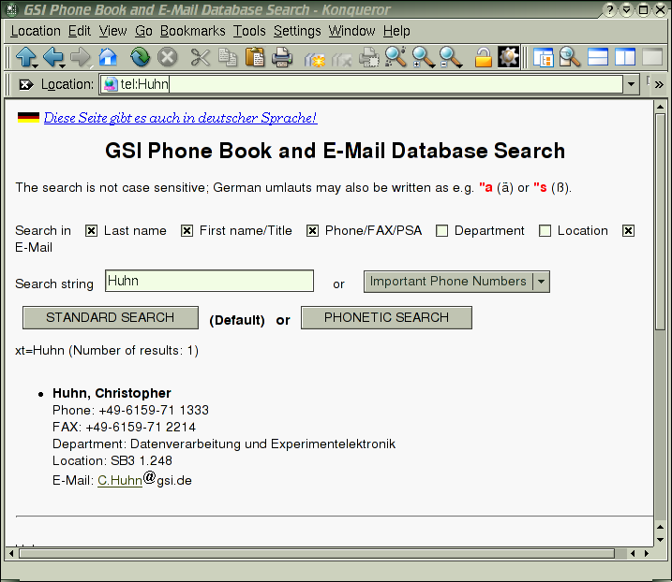Image resolution: width=672 pixels, height=582 pixels.
Task: Click the zoom in magnifier icon
Action: point(424,57)
